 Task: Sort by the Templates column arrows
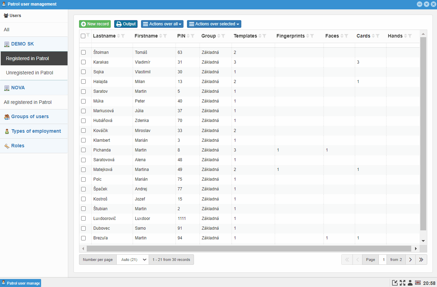tap(260, 36)
